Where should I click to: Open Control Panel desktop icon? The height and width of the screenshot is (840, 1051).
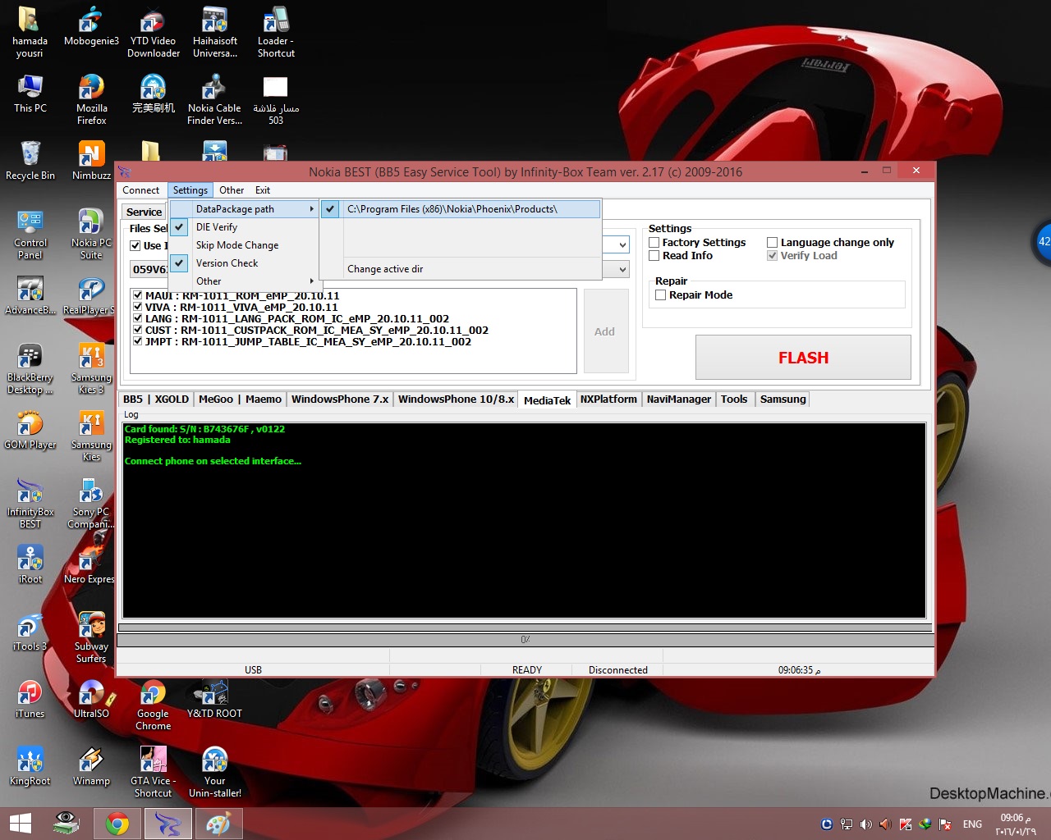pos(30,235)
